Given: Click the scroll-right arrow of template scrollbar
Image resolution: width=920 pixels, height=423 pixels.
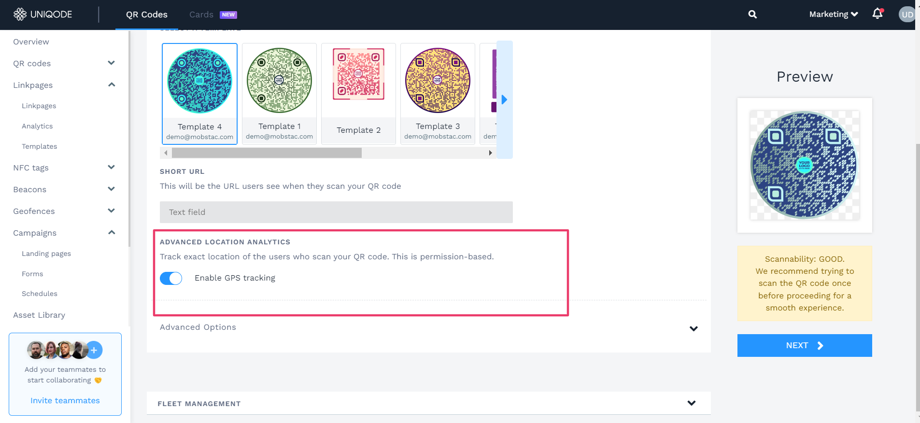Looking at the screenshot, I should point(490,153).
